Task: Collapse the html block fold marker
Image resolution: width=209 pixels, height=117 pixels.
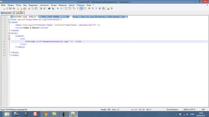Action: (9, 19)
